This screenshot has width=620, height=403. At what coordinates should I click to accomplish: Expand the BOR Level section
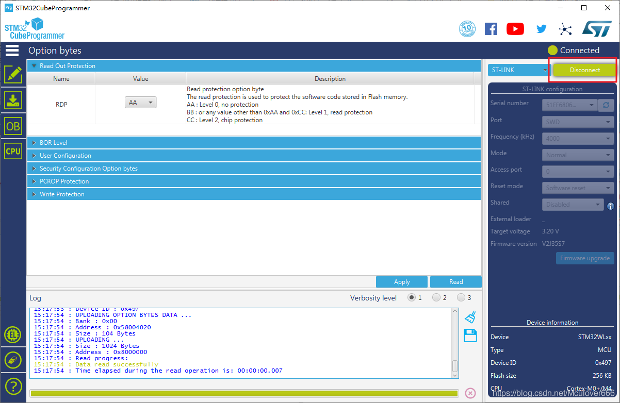coord(254,143)
